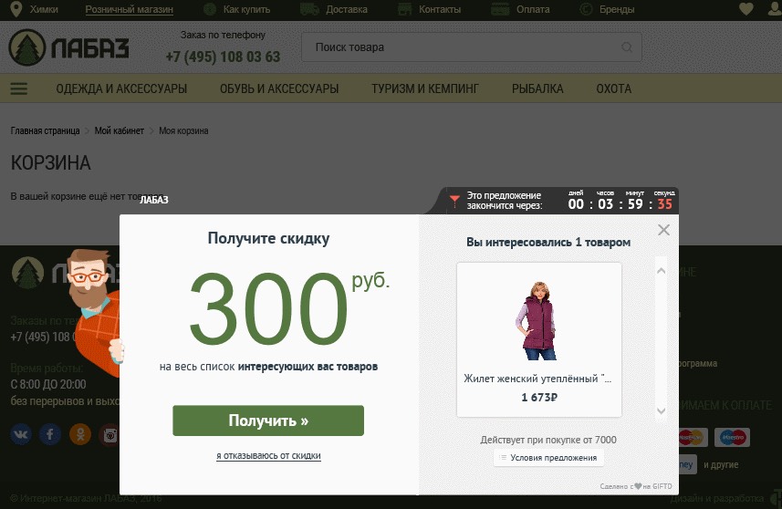The height and width of the screenshot is (509, 782).
Task: Open the Facebook social icon in footer
Action: (51, 434)
